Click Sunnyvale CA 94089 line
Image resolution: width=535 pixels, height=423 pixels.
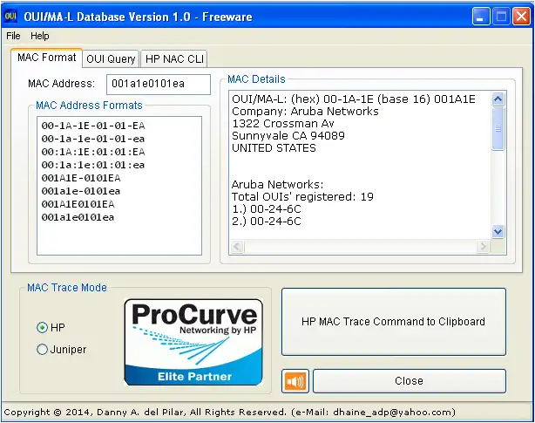point(288,135)
